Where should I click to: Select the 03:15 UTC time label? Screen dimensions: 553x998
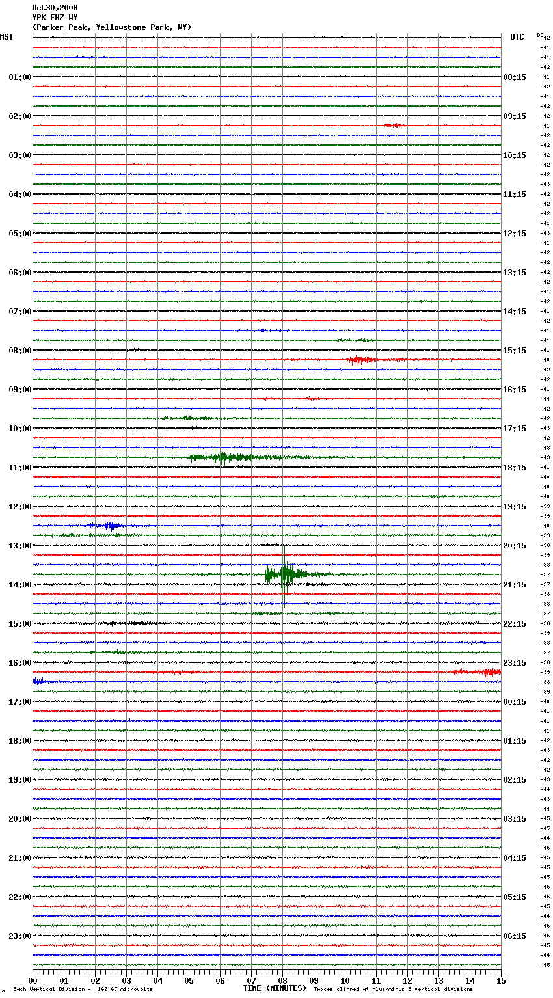pyautogui.click(x=515, y=819)
